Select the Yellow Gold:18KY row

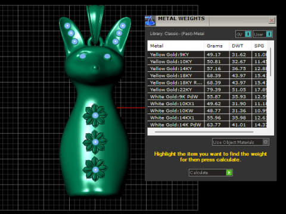(207, 75)
